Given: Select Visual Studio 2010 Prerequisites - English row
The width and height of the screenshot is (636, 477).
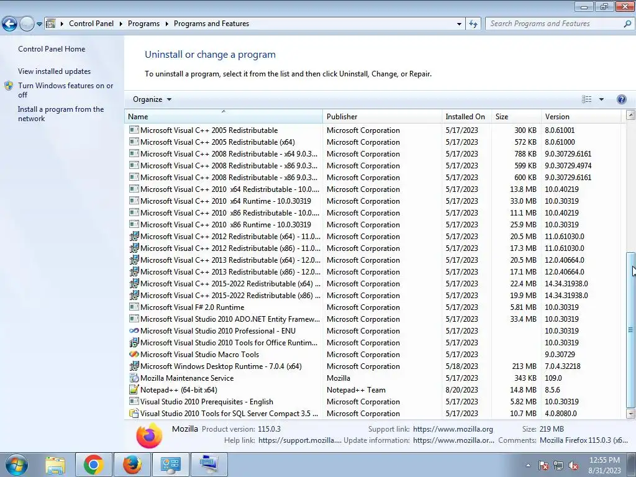Looking at the screenshot, I should pyautogui.click(x=373, y=402).
